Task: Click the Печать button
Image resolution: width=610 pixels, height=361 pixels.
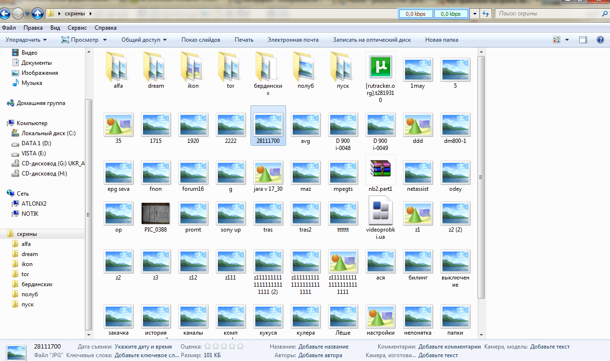Action: pos(244,40)
